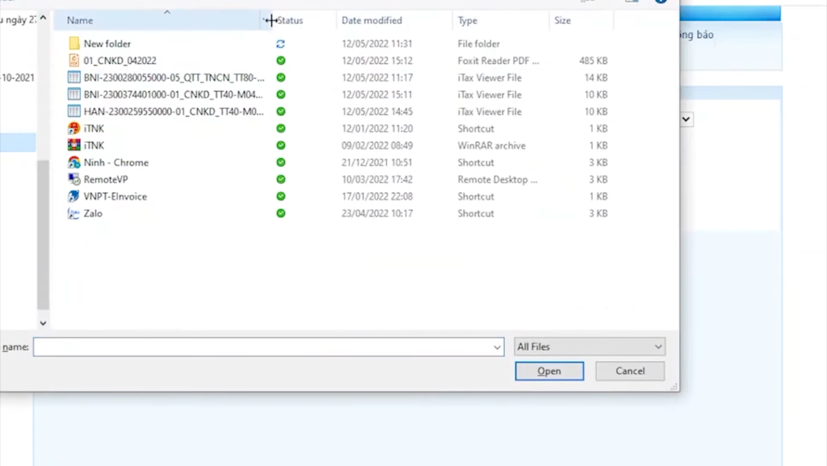The height and width of the screenshot is (466, 827).
Task: Sort by the Name column header
Action: [158, 20]
